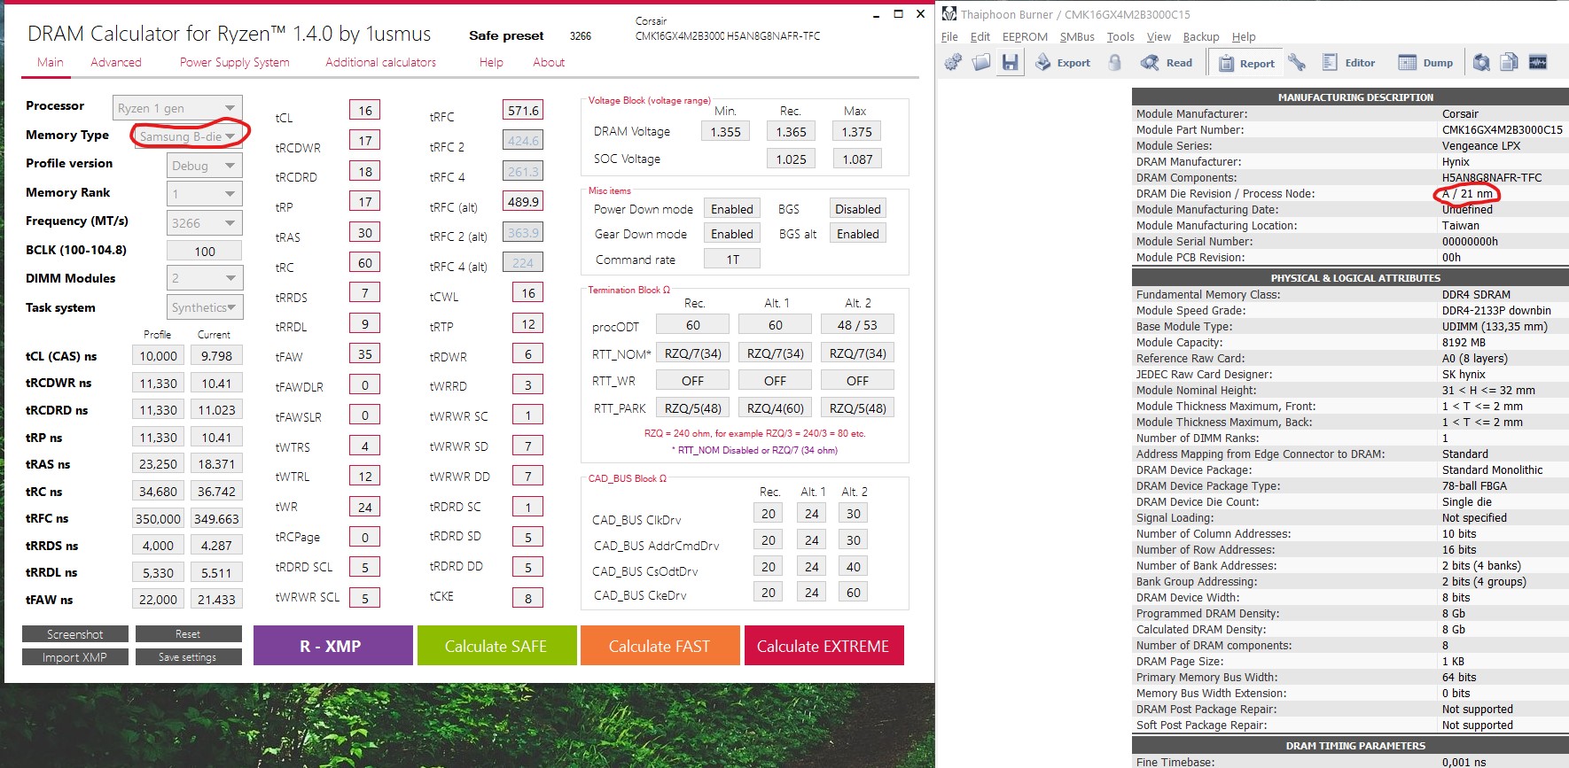Open the Memory Type dropdown
Screen dimensions: 1569x768
(187, 136)
